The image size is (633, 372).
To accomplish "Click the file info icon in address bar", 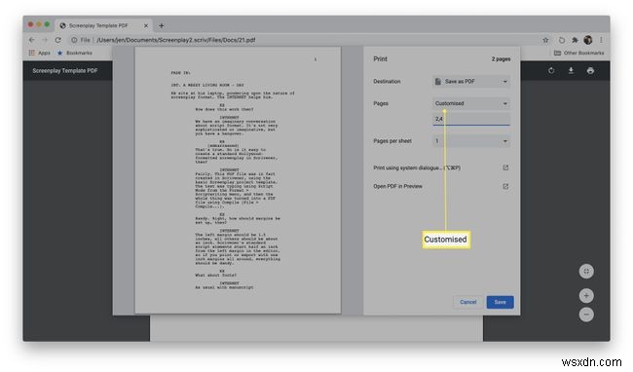I will [74, 40].
